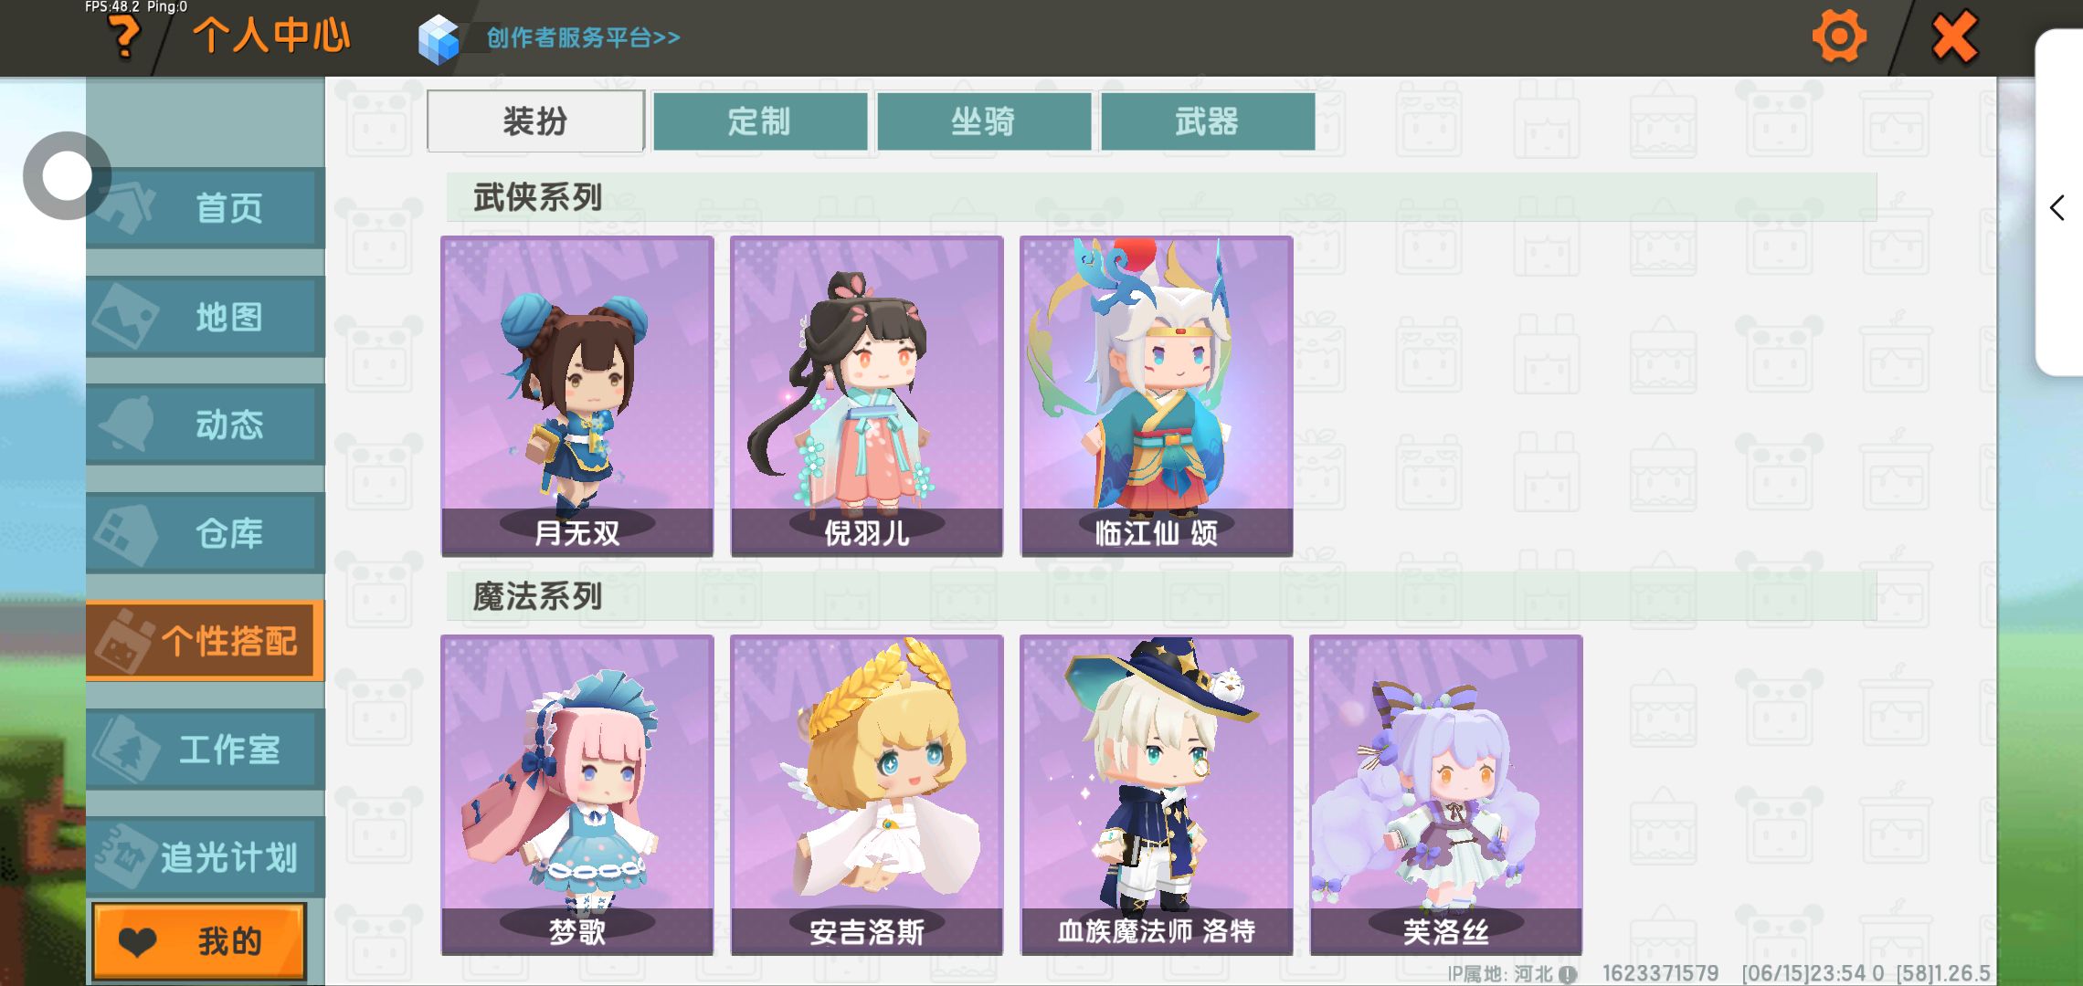This screenshot has width=2083, height=986.
Task: Click the 我的 heart button
Action: tap(199, 941)
